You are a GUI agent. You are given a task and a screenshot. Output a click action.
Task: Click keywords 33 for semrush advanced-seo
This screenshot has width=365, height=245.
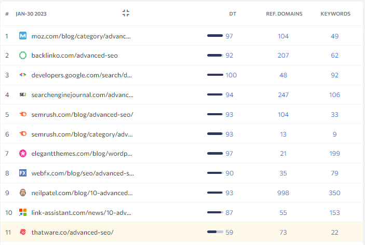[335, 115]
